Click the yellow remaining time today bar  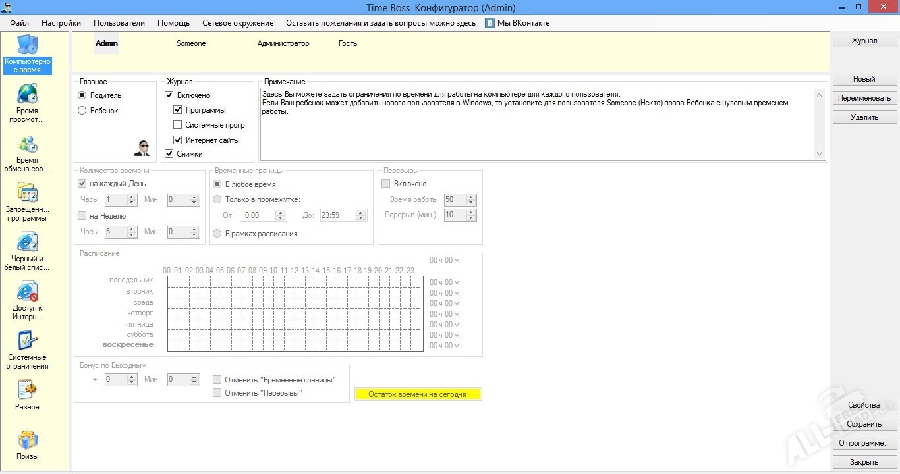click(418, 394)
